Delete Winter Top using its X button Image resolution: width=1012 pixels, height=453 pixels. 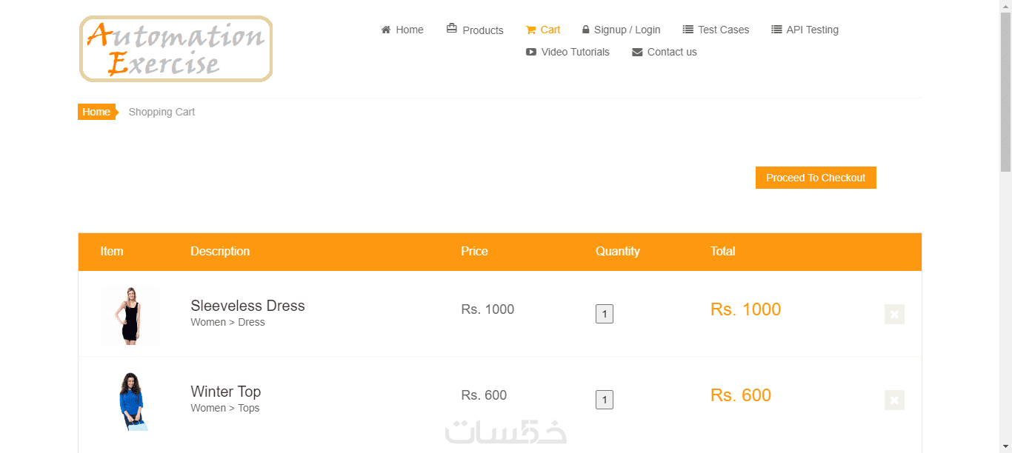pos(894,400)
